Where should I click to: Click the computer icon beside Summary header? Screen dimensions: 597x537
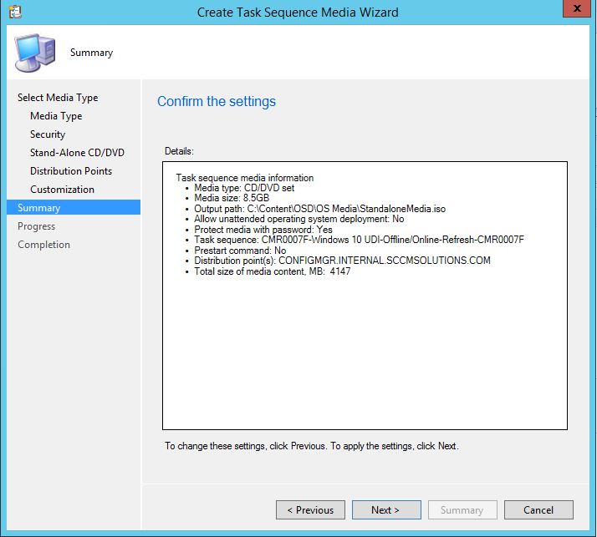point(35,52)
